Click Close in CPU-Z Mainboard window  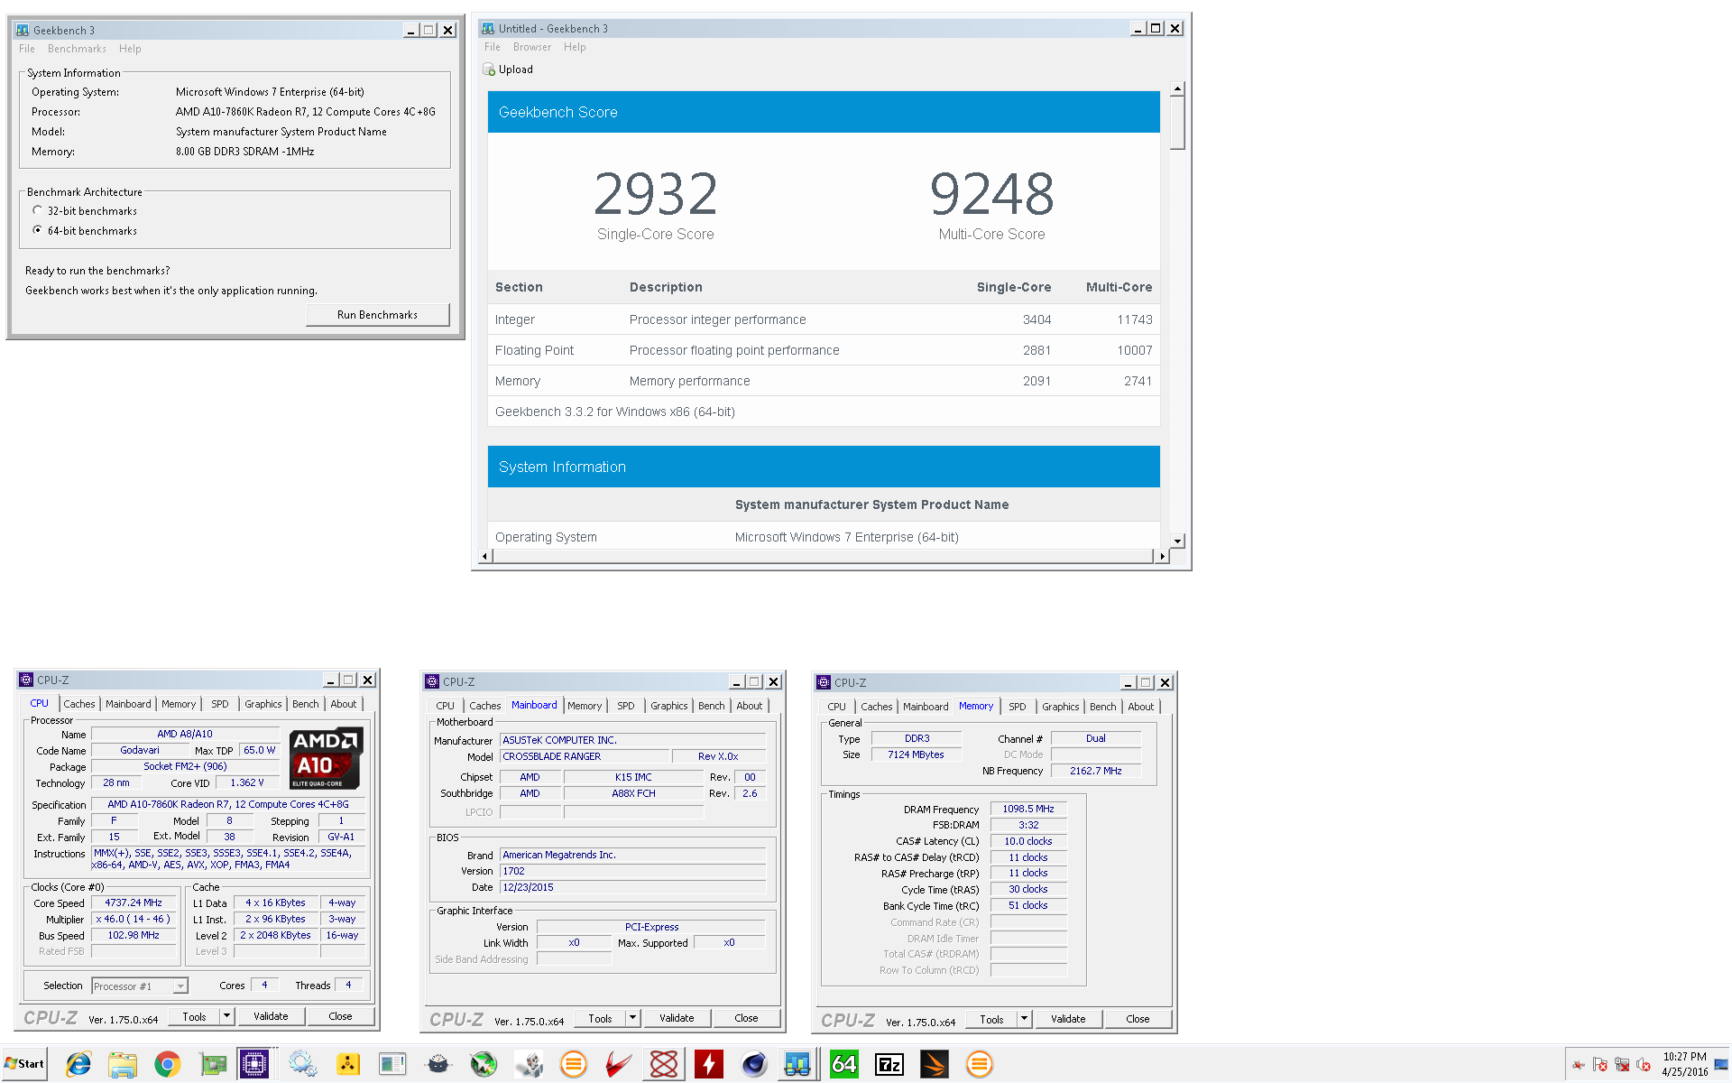click(746, 1018)
